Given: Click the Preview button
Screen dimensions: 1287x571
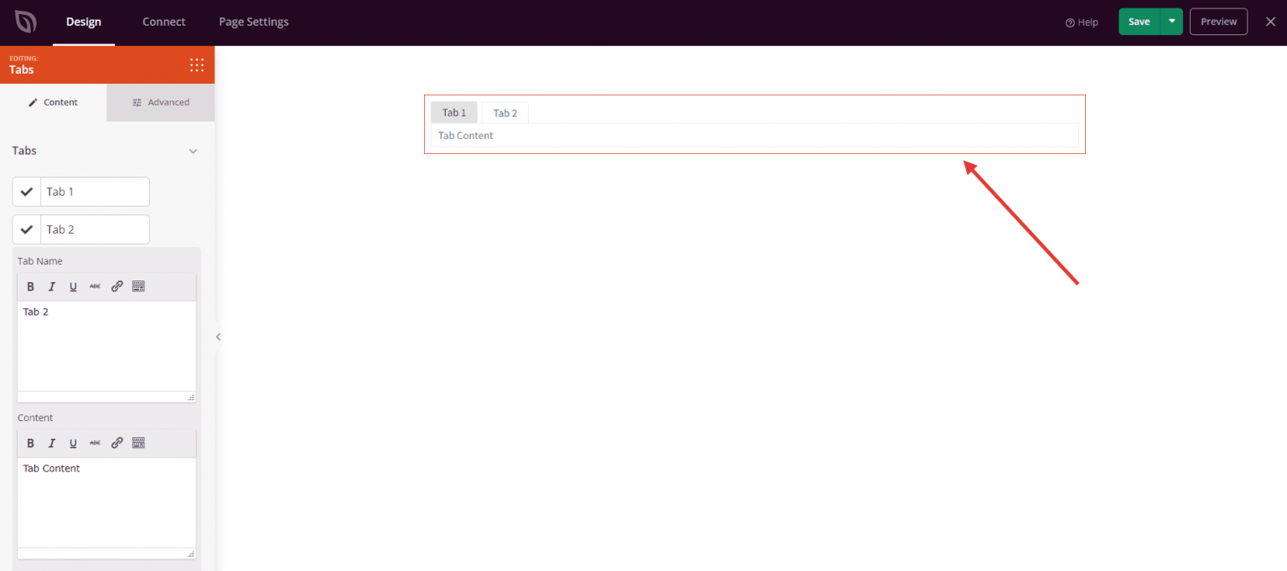Looking at the screenshot, I should click(1218, 21).
